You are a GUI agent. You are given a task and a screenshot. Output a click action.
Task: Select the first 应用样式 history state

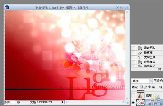[x=150, y=62]
